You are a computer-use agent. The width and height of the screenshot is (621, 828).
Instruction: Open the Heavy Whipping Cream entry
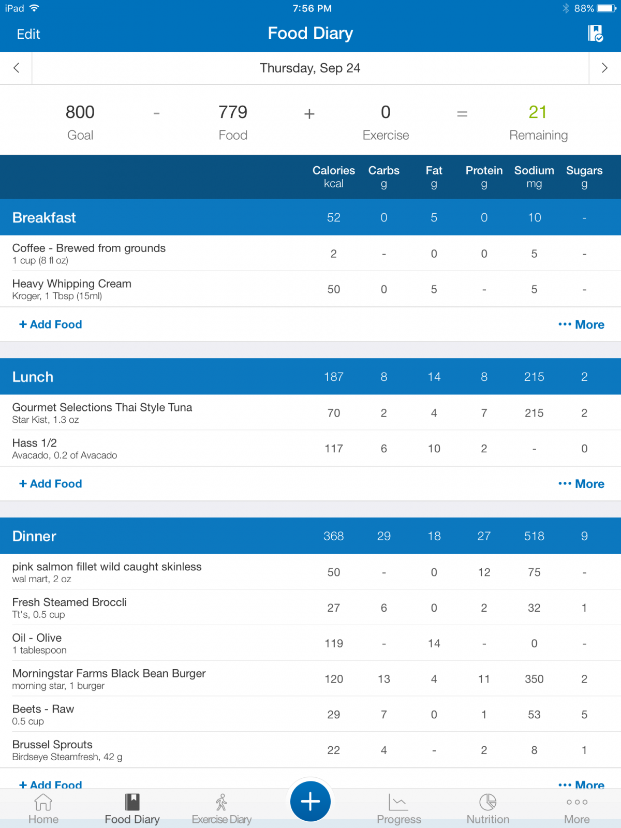[310, 289]
